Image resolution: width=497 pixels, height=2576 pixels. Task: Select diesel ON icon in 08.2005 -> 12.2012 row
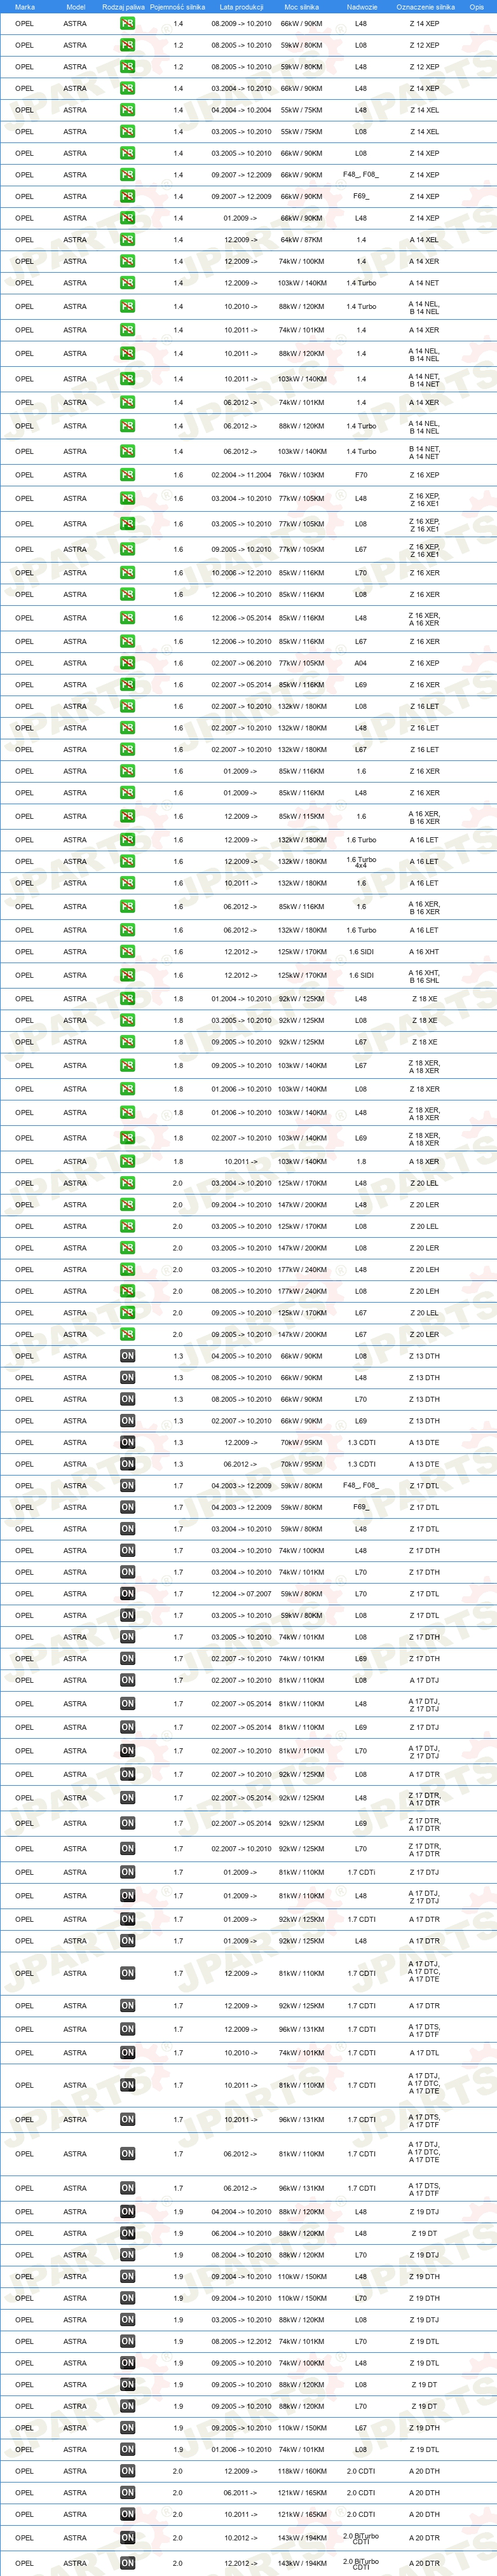(x=127, y=2341)
